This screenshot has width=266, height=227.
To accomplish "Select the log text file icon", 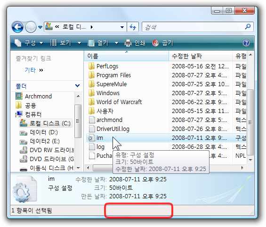I will pyautogui.click(x=92, y=147).
